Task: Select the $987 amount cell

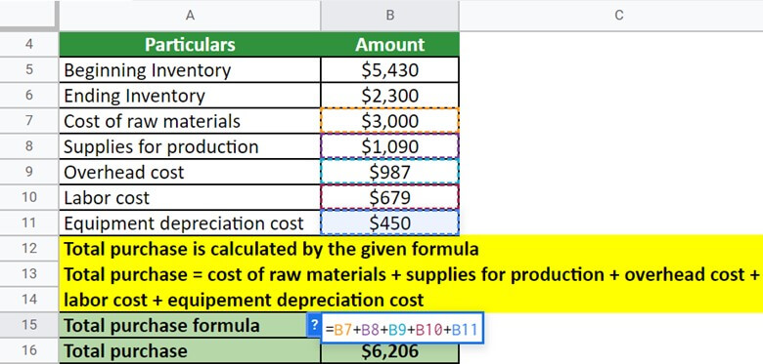Action: click(389, 172)
